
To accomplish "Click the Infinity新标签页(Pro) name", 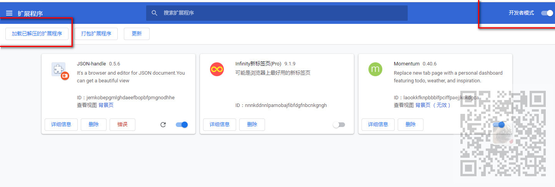I will click(x=258, y=63).
